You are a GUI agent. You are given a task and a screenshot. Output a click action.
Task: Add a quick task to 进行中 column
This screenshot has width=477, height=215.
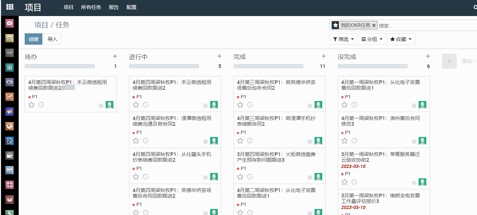click(x=219, y=56)
